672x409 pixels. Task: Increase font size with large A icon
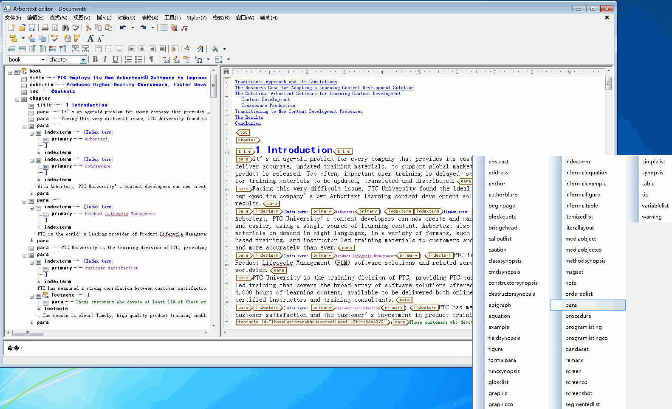pos(90,38)
